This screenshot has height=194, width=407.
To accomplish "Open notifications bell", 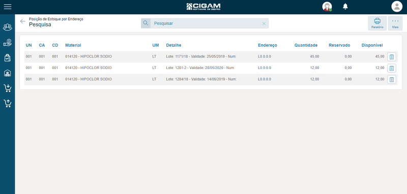I will pos(345,7).
